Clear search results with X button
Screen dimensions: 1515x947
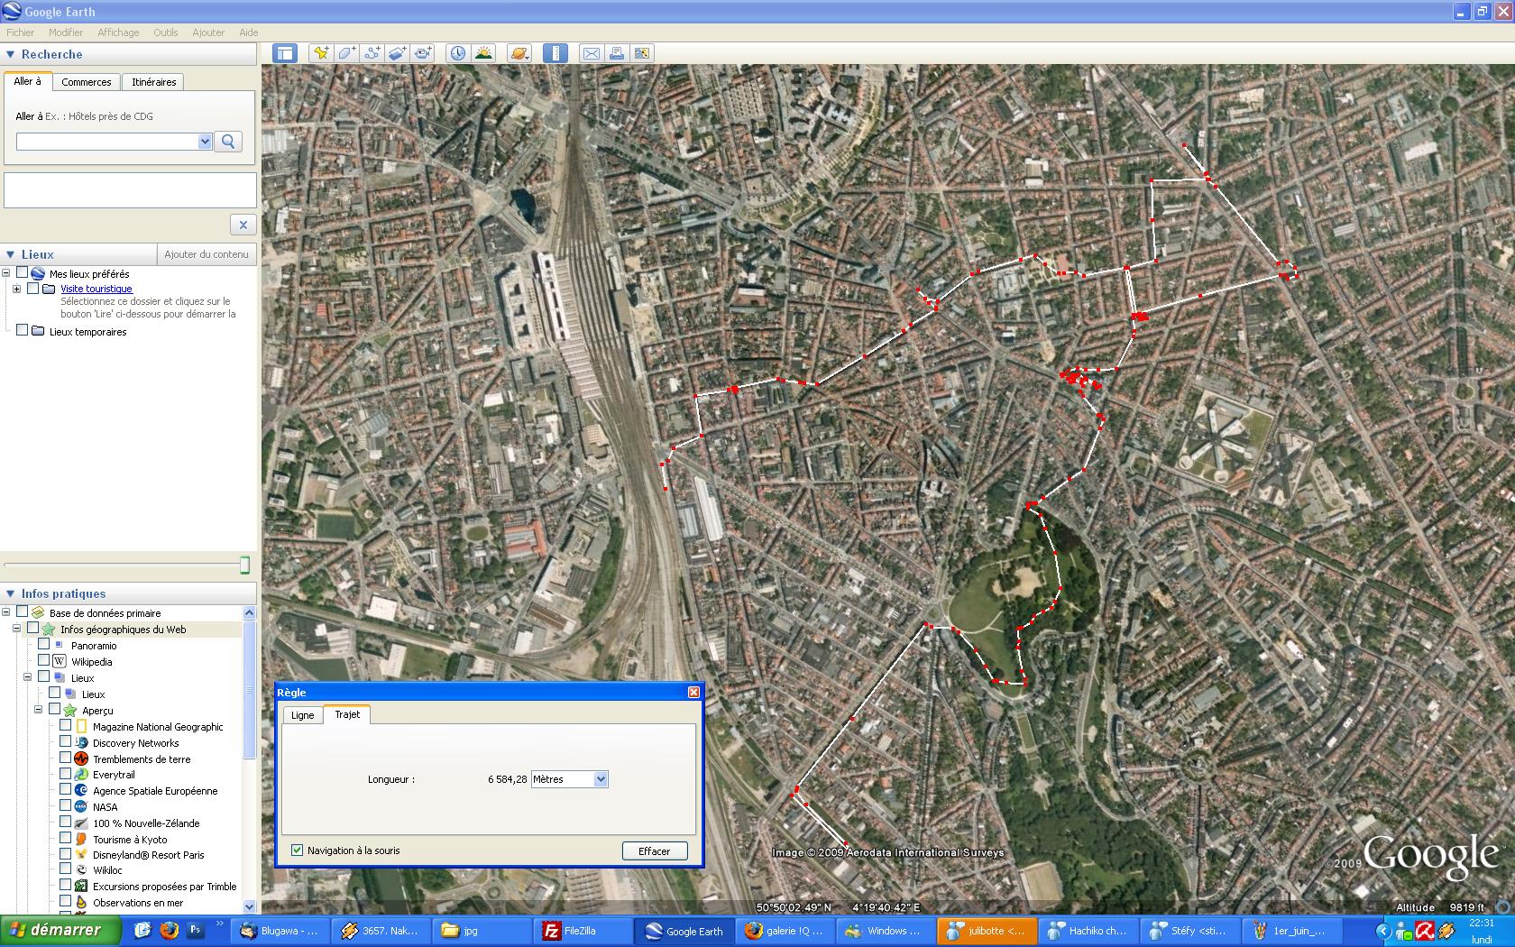[x=243, y=225]
